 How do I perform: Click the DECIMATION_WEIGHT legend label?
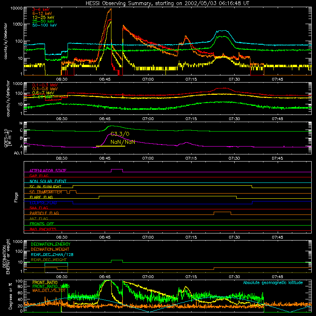click(50, 249)
